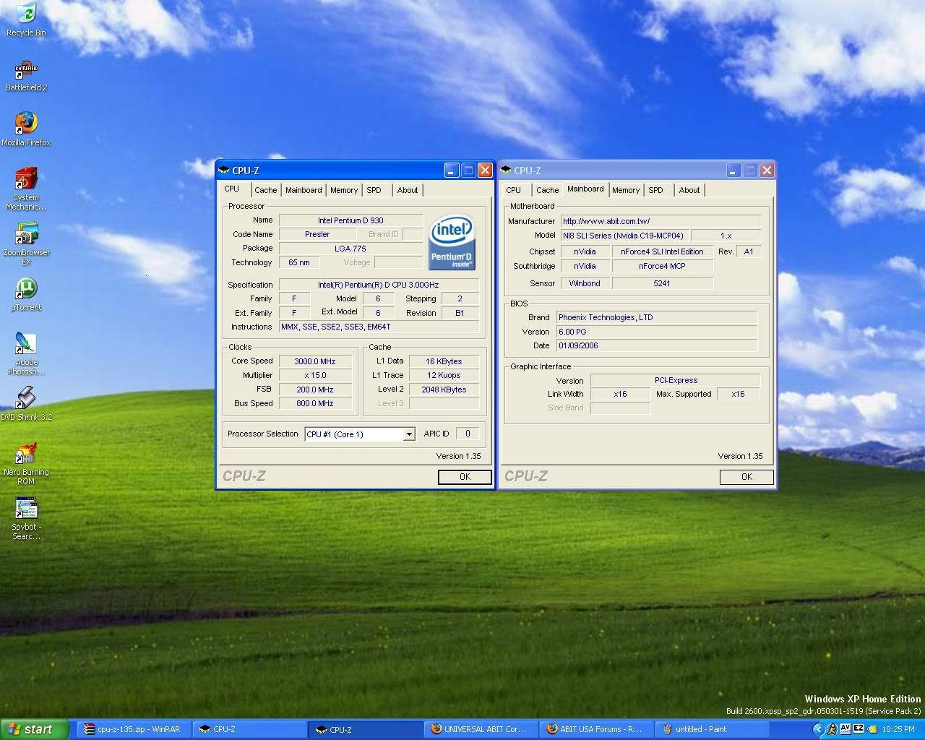
Task: Click the BIOS Date value 01/09/2006
Action: 657,345
